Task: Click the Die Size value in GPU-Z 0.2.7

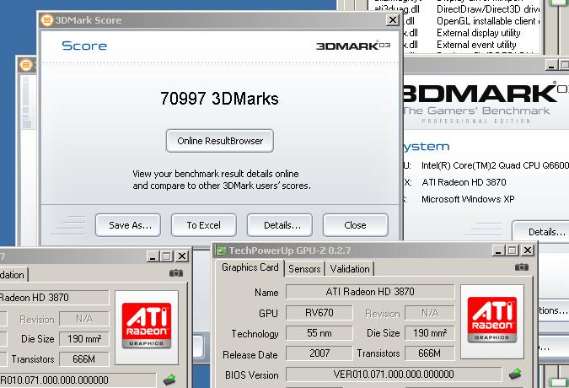Action: 430,333
